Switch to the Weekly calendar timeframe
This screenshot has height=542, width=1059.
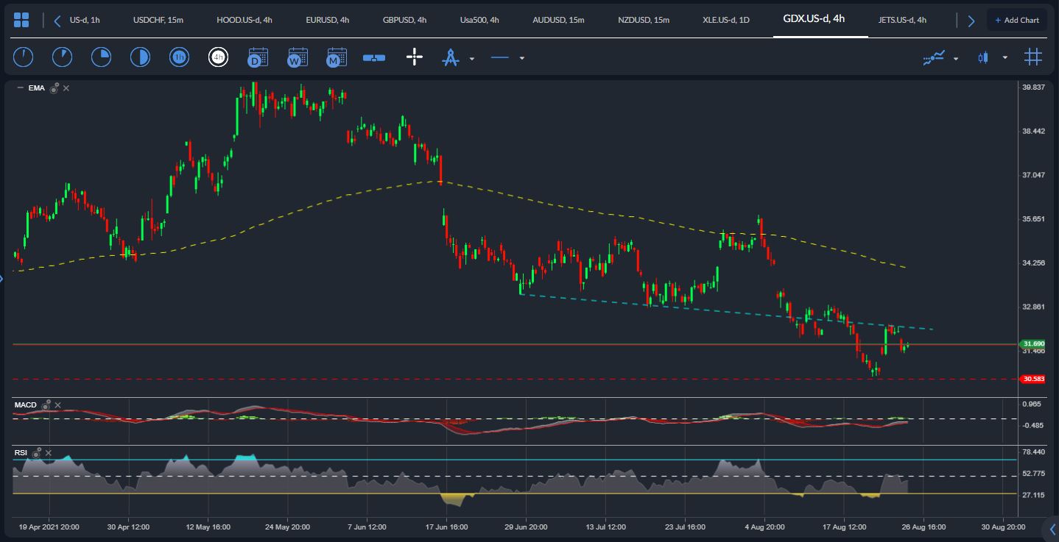point(297,57)
